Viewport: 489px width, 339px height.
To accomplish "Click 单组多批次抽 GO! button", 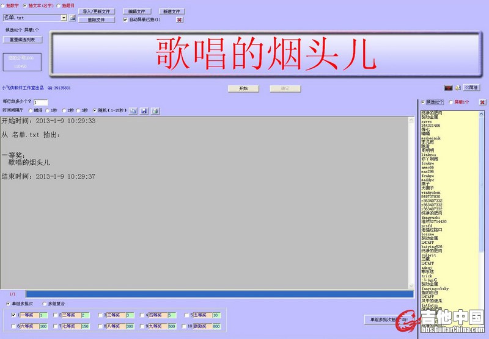I will click(388, 319).
